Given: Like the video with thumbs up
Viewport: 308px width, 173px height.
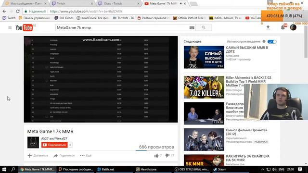Looking at the screenshot, I should [156, 156].
